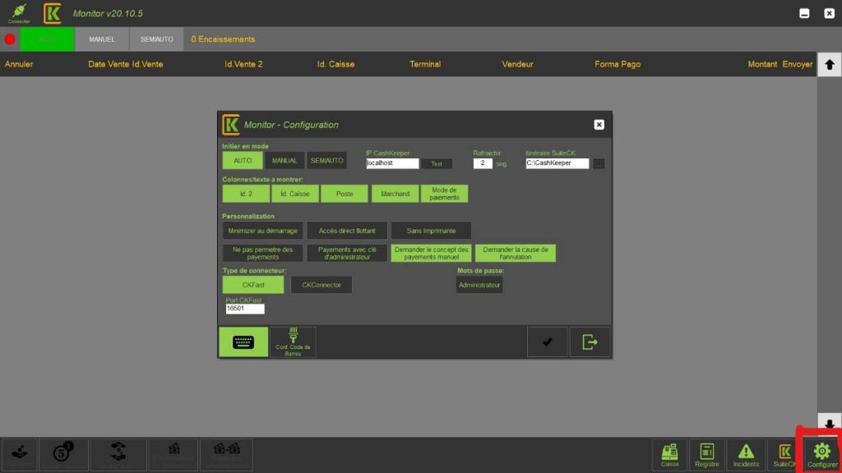Switch to the AUTO tab in main window

click(47, 39)
